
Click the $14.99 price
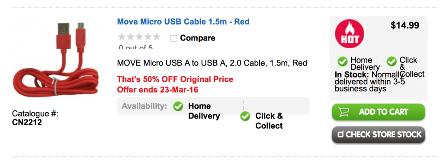point(405,25)
